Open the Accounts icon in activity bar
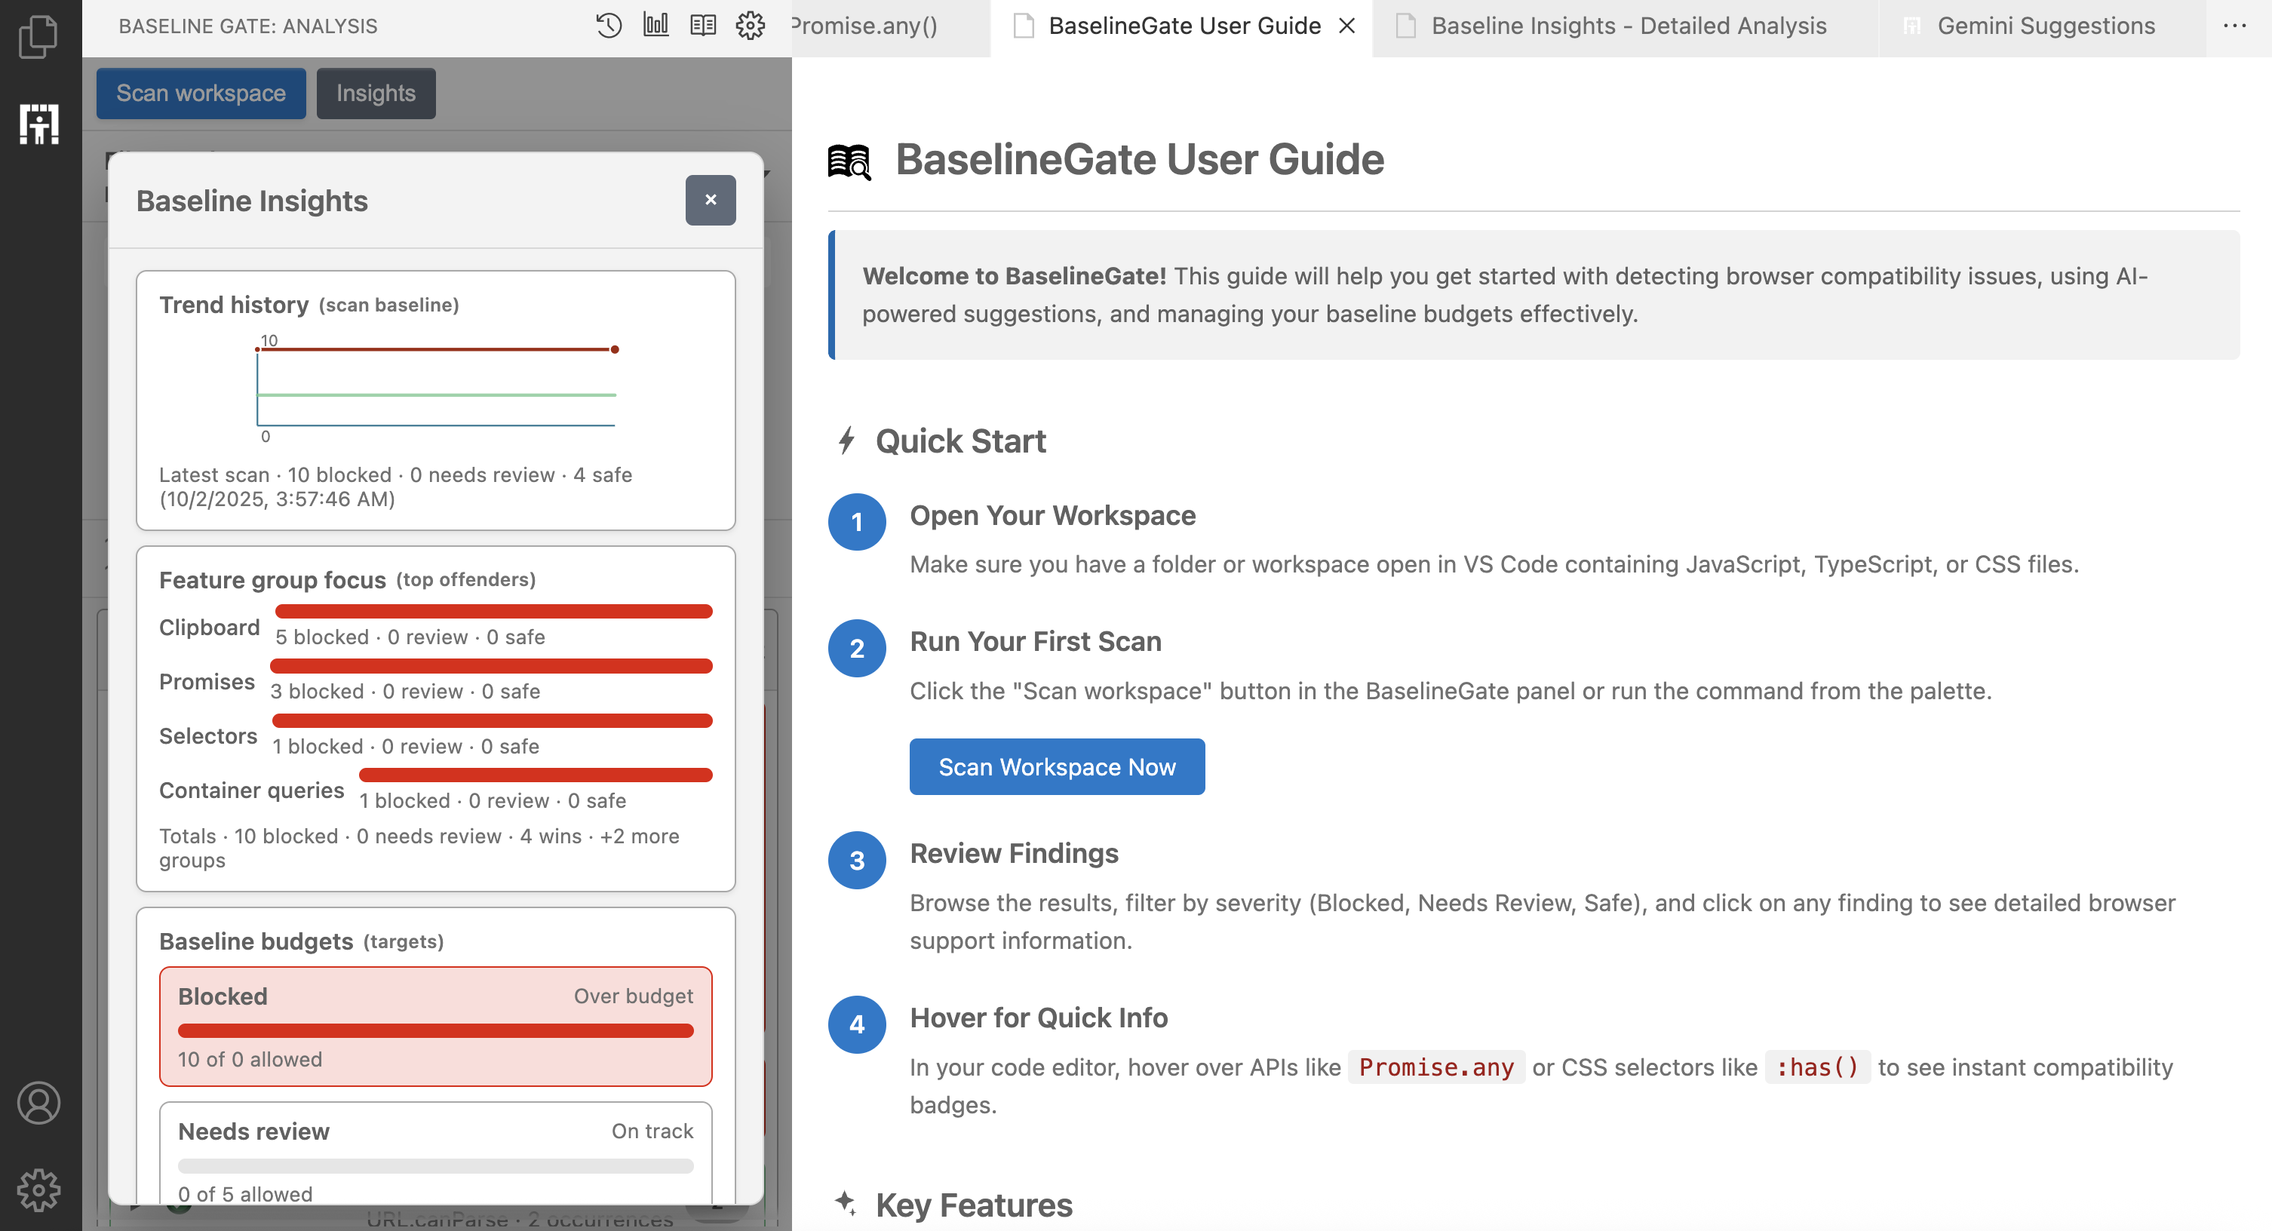Image resolution: width=2272 pixels, height=1231 pixels. pyautogui.click(x=38, y=1102)
